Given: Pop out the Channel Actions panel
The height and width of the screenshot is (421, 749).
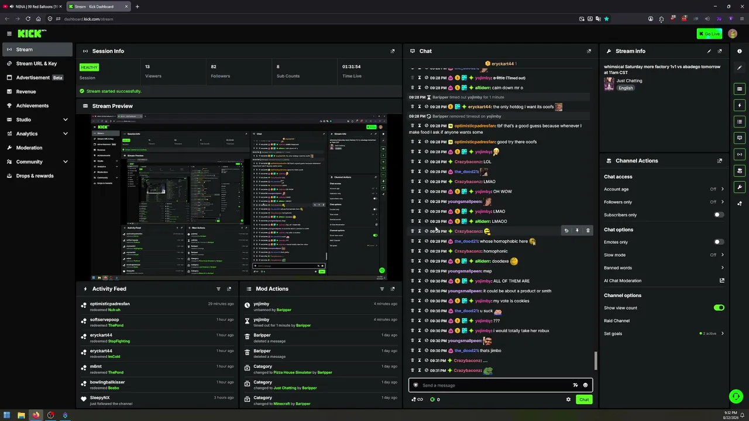Looking at the screenshot, I should pyautogui.click(x=720, y=161).
